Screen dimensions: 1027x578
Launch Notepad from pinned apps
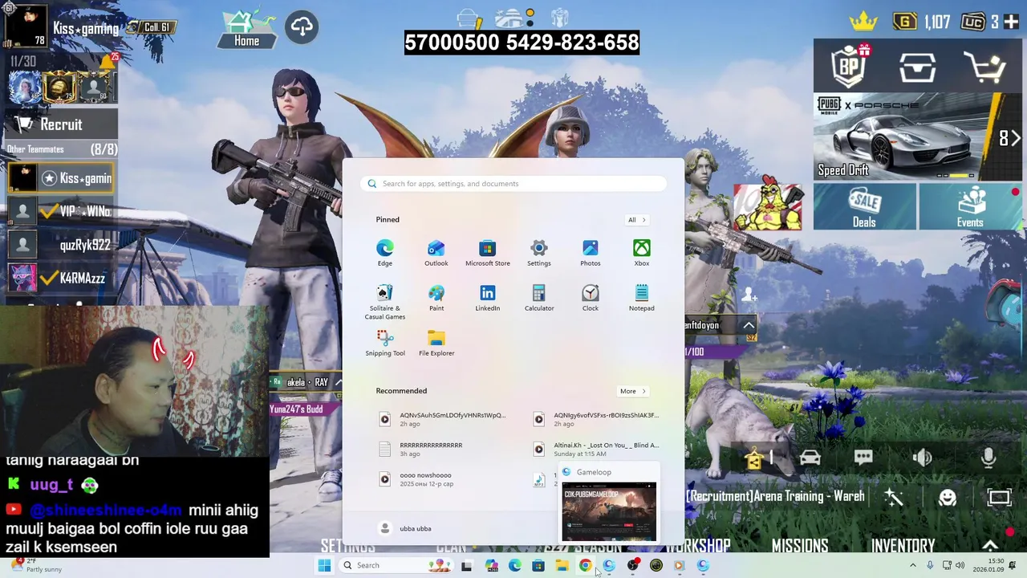[x=642, y=298]
